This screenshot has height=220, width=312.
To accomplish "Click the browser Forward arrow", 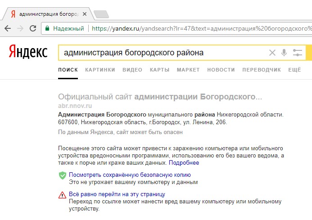I will tap(21, 28).
